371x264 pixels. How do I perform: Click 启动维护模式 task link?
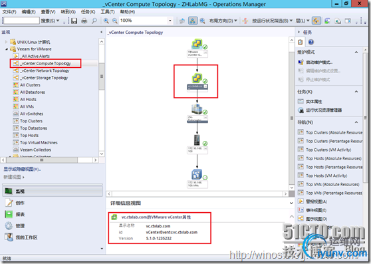pos(318,63)
